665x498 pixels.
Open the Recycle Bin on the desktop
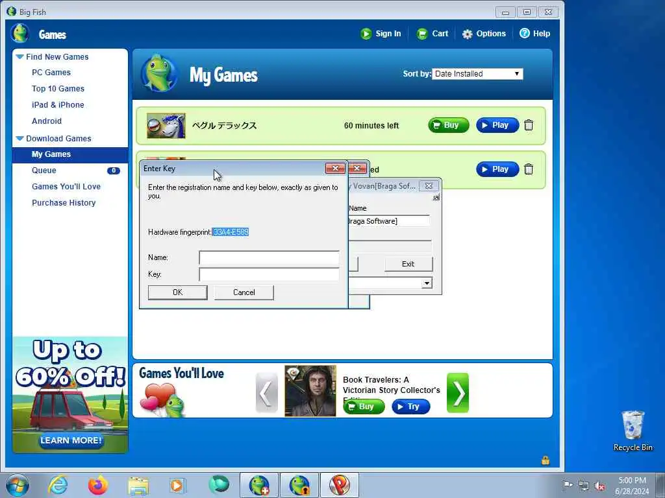633,431
